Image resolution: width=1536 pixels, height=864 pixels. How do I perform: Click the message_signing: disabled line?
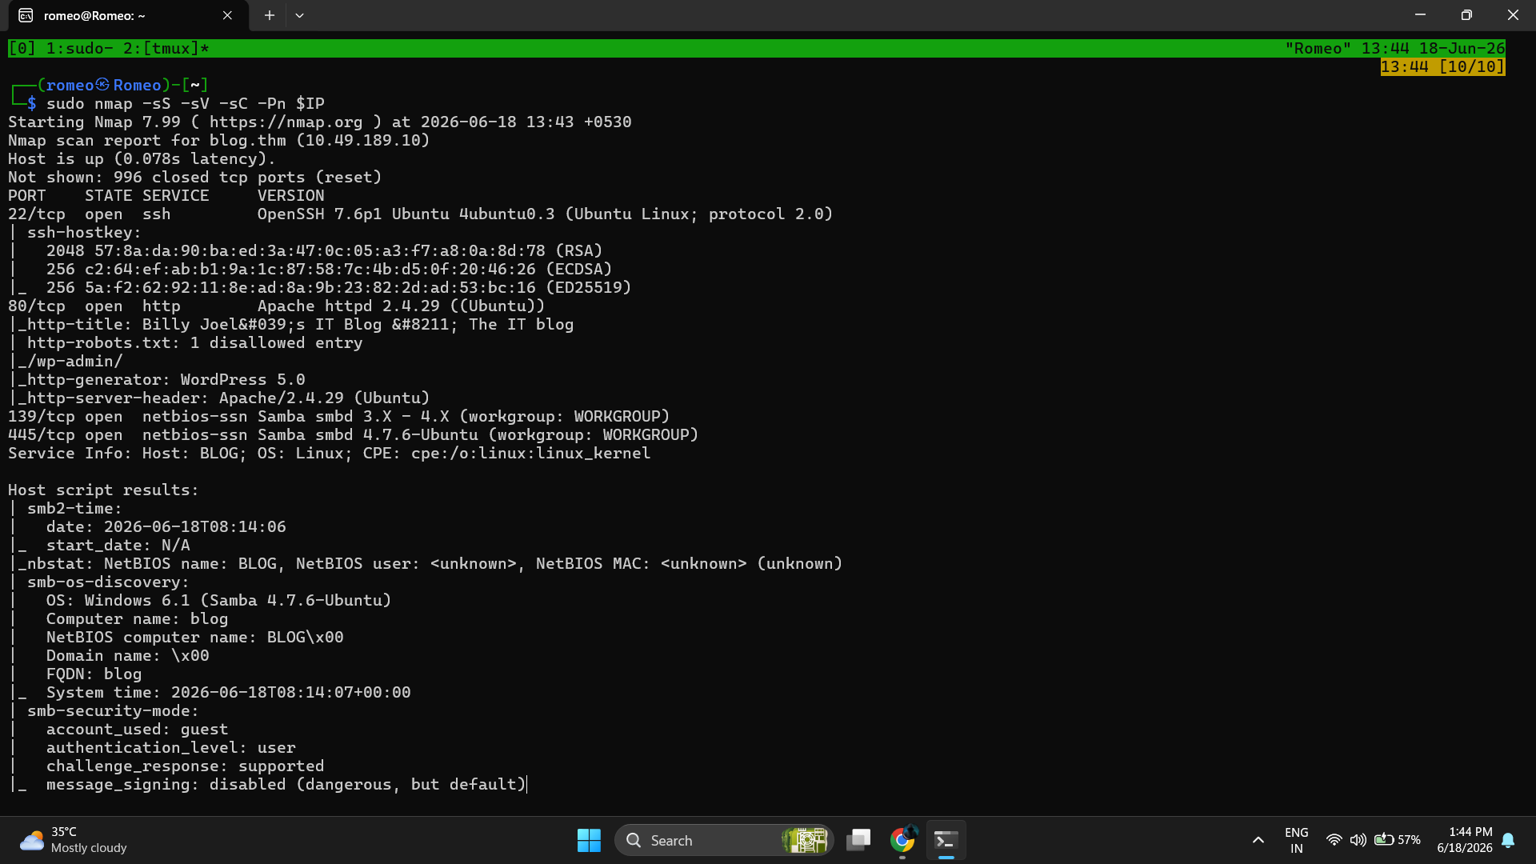pos(286,785)
